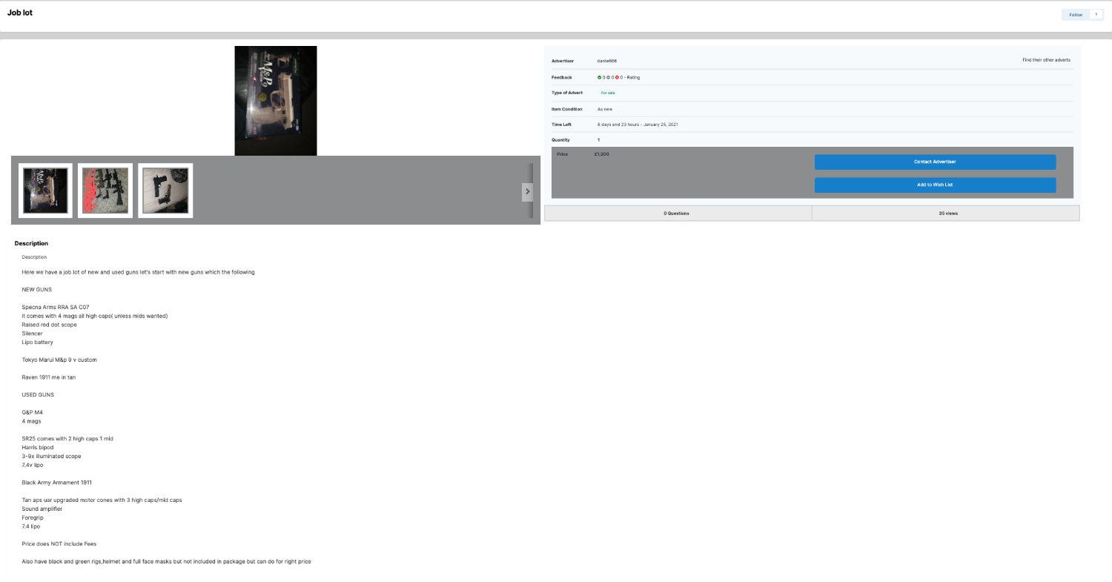Click the Follow button
Viewport: 1112px width, 582px height.
click(x=1076, y=15)
